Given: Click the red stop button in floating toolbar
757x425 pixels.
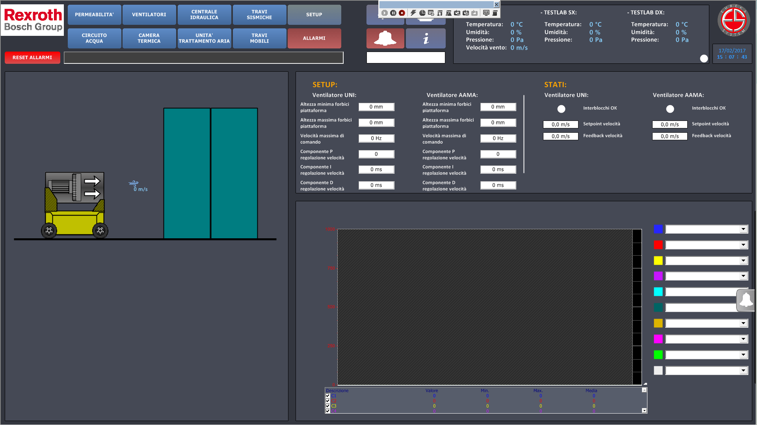Looking at the screenshot, I should (x=402, y=13).
